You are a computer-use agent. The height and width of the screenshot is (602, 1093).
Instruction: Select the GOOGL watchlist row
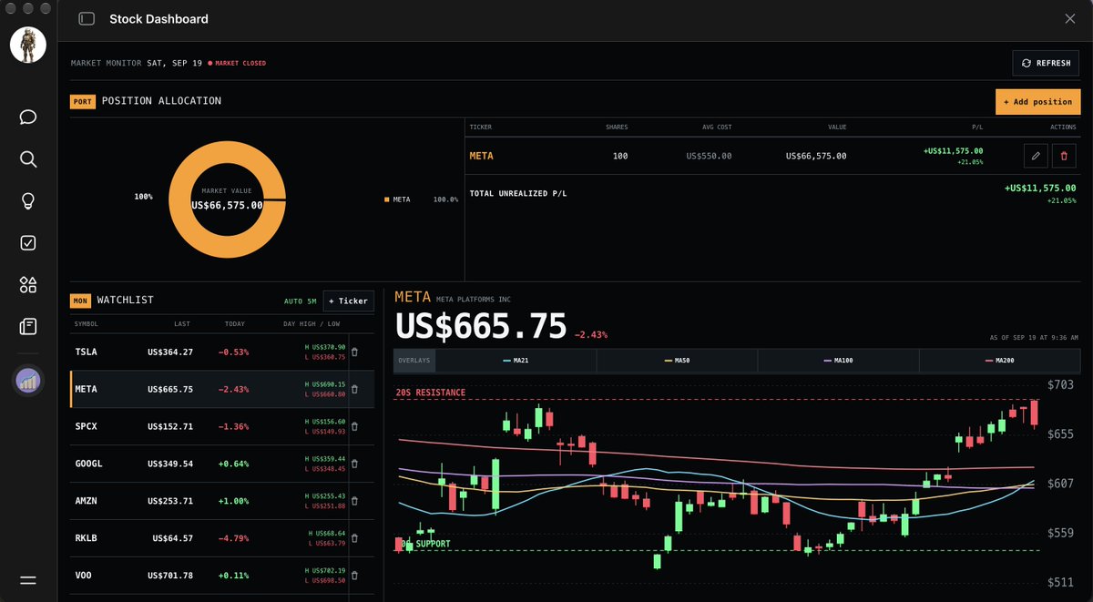point(222,464)
